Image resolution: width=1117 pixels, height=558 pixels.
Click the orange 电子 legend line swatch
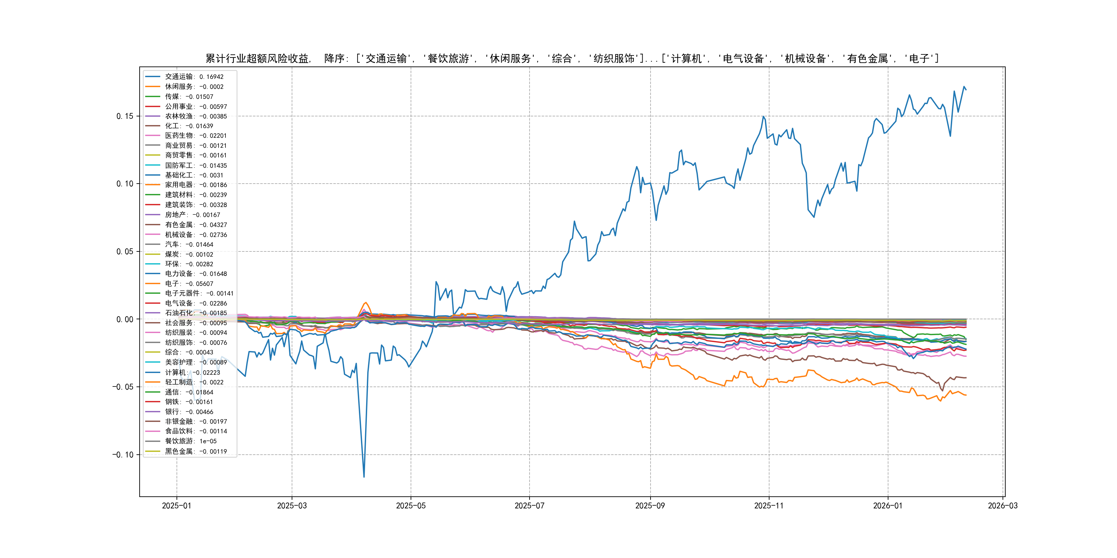[x=153, y=283]
